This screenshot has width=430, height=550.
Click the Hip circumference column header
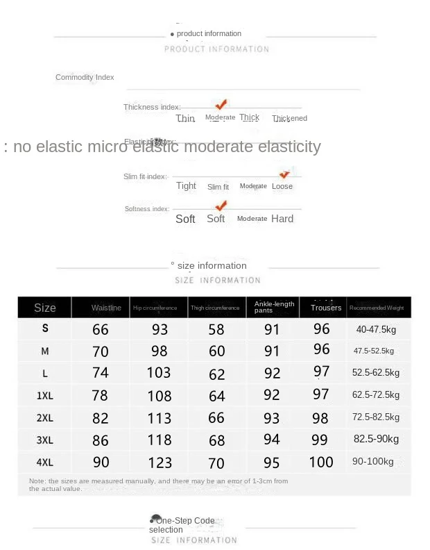point(155,308)
